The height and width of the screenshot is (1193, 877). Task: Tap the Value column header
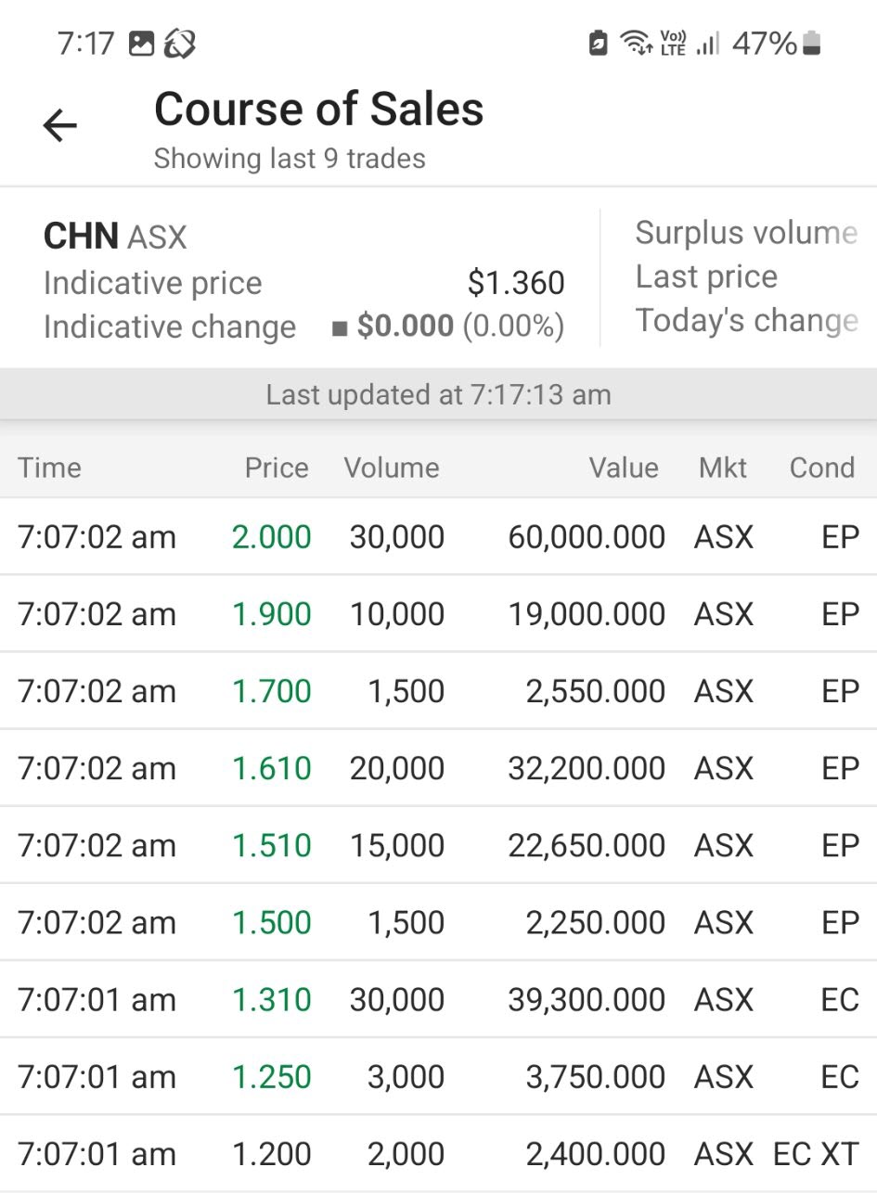click(x=624, y=468)
